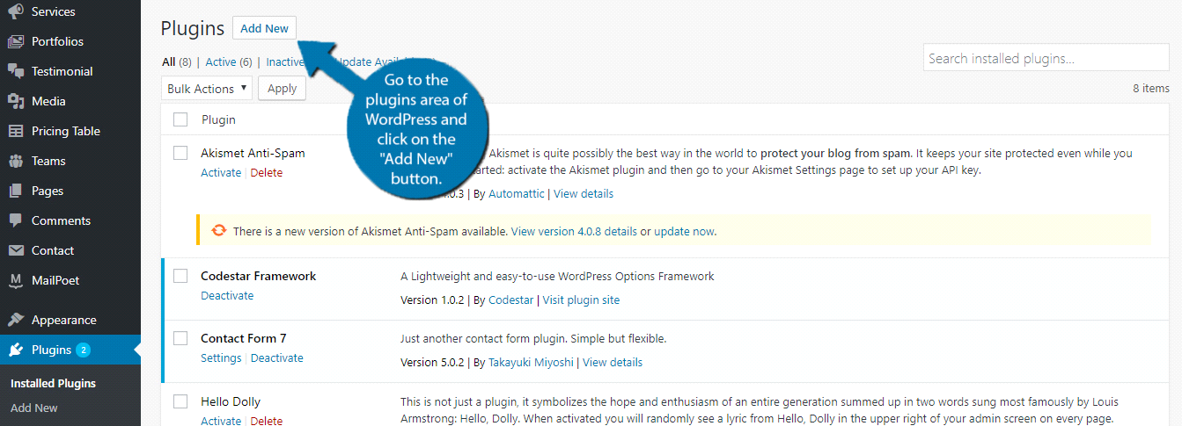Click the update now link for Akismet
1182x426 pixels.
(685, 232)
